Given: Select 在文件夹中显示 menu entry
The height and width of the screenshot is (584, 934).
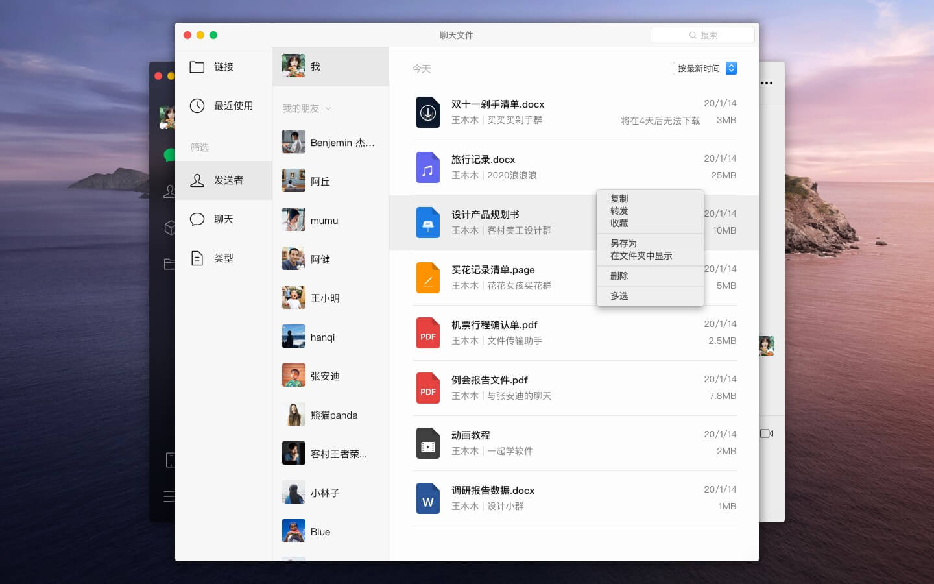Looking at the screenshot, I should pos(641,256).
